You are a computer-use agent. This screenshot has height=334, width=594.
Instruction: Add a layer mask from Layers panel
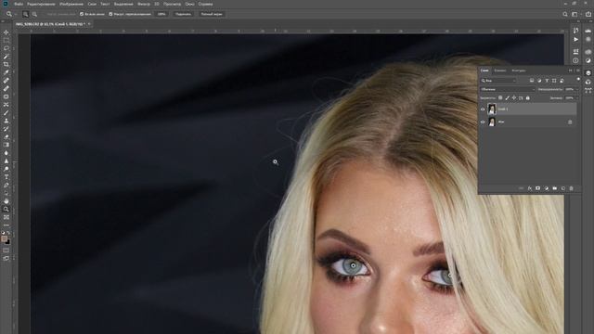pos(538,188)
